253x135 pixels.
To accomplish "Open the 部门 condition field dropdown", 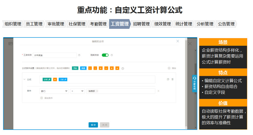I will 54,91.
